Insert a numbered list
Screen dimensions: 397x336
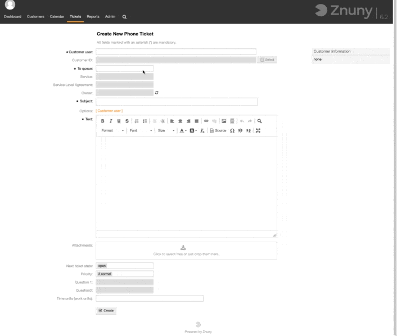pyautogui.click(x=137, y=121)
